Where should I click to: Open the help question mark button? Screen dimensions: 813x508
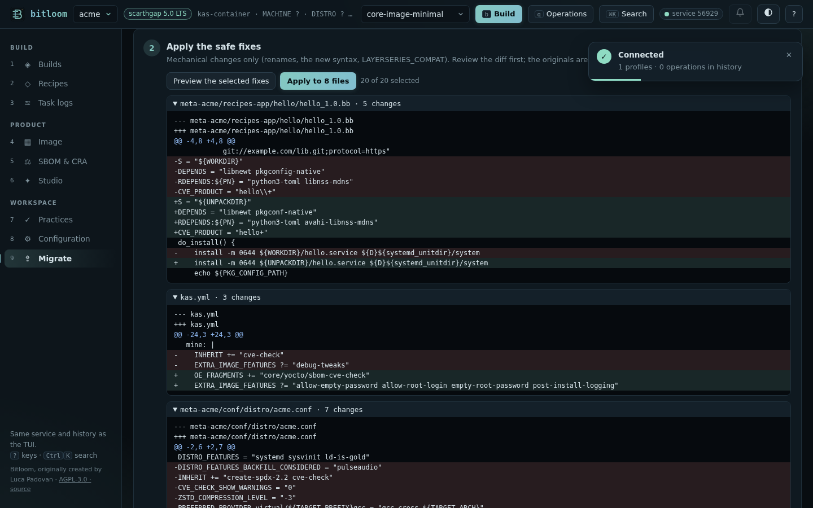tap(794, 14)
